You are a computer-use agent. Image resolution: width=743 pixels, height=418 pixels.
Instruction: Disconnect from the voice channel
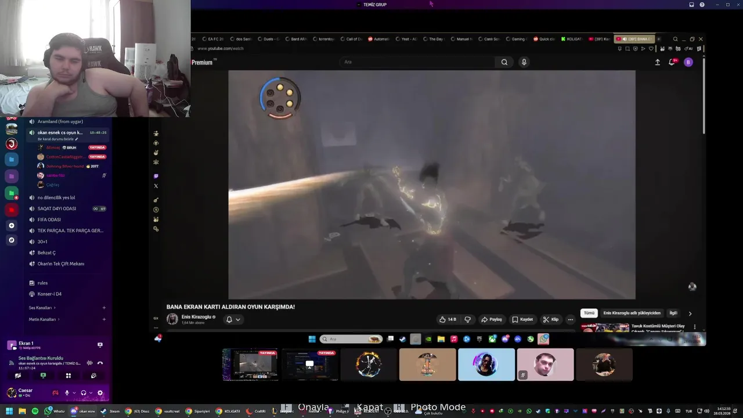coord(100,363)
